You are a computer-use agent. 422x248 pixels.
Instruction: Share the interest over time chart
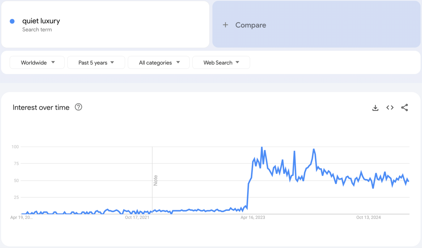click(x=404, y=107)
